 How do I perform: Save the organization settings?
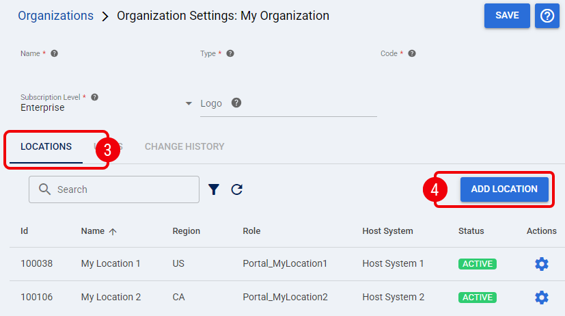[x=507, y=16]
